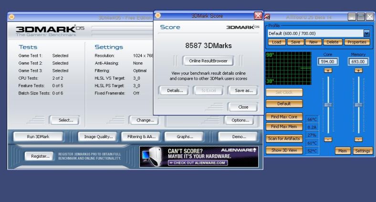This screenshot has height=202, width=376.
Task: Open ATITool Settings
Action: tap(362, 151)
